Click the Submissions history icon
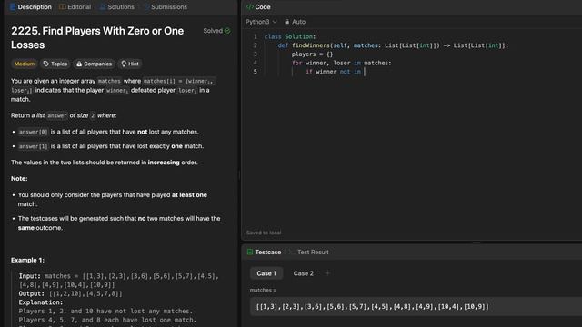 [x=146, y=7]
